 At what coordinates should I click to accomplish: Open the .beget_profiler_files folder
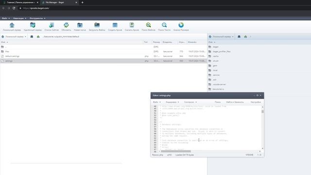[x=222, y=52]
